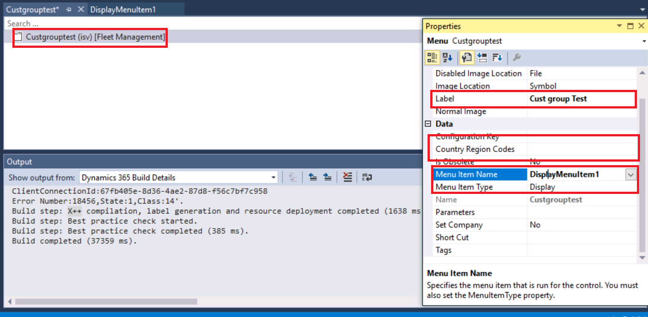Click the maximize button on Properties panel

click(630, 26)
